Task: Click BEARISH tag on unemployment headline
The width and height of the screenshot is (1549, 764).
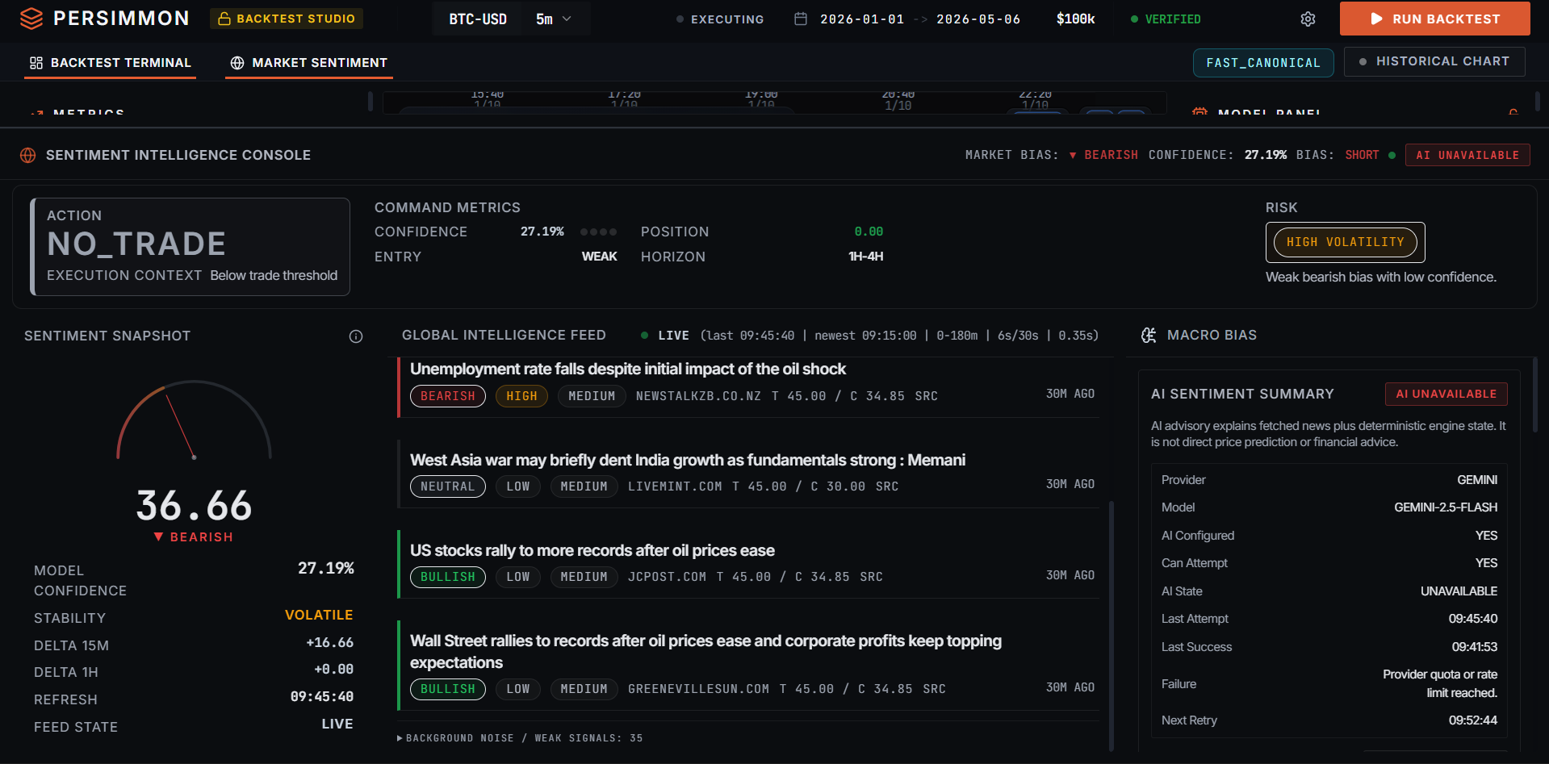Action: point(448,396)
